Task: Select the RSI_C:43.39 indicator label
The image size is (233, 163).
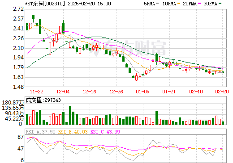Action: [105, 132]
